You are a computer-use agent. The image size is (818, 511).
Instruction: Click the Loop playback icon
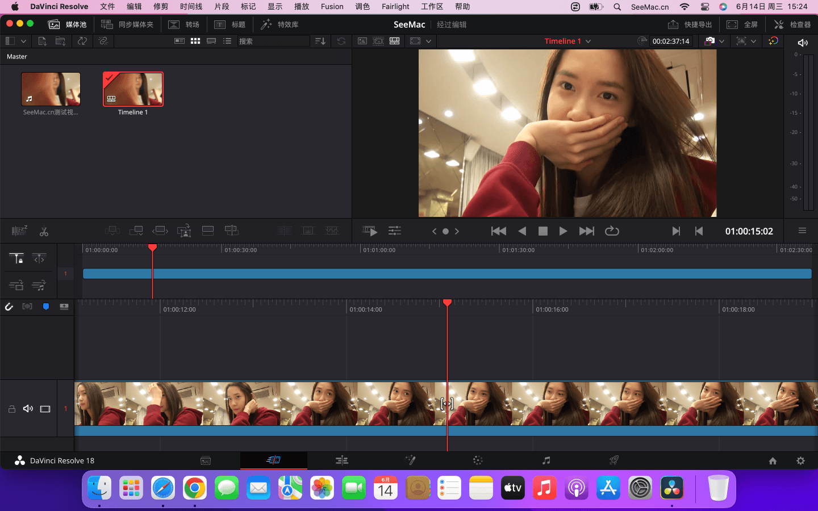pos(612,231)
